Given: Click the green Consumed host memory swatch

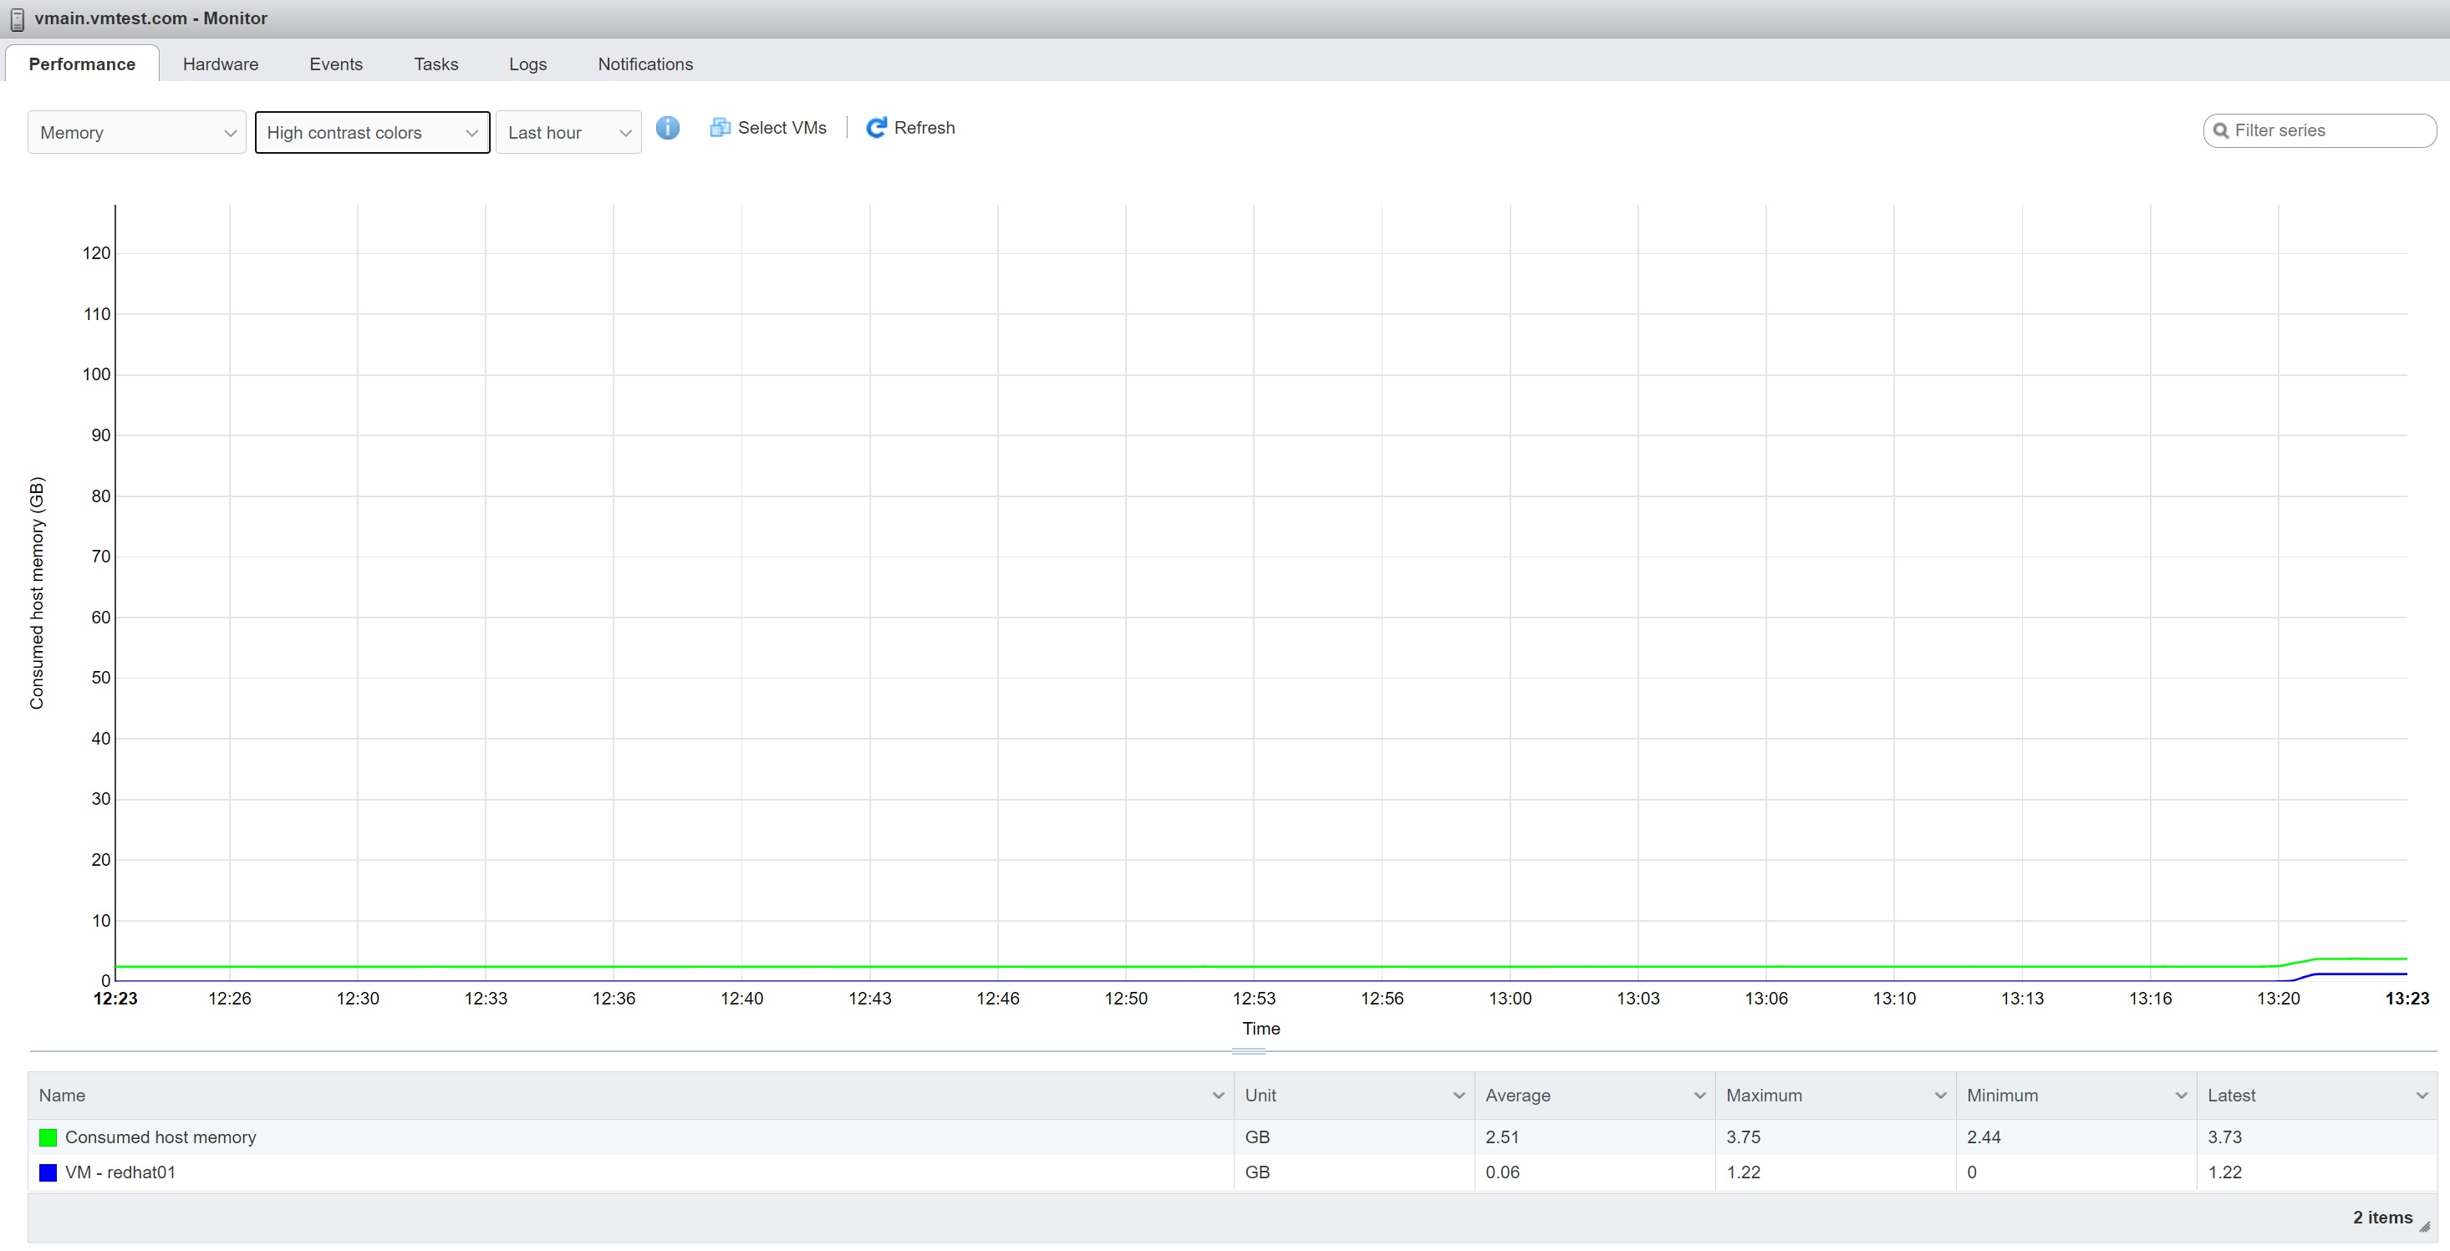Looking at the screenshot, I should 48,1138.
